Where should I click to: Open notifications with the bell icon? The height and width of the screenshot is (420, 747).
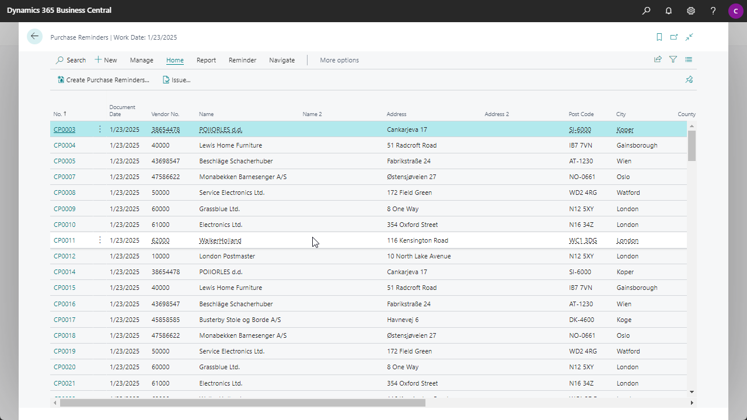pyautogui.click(x=668, y=10)
